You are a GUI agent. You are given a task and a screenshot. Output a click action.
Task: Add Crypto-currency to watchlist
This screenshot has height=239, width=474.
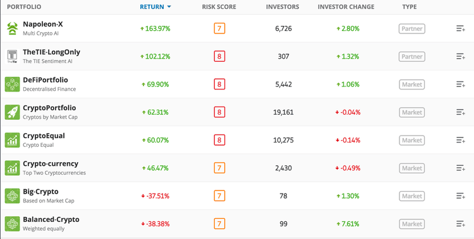[x=460, y=168]
